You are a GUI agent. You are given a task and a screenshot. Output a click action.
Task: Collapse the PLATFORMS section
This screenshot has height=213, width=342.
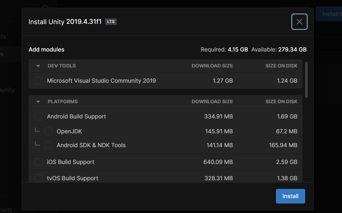tap(38, 102)
